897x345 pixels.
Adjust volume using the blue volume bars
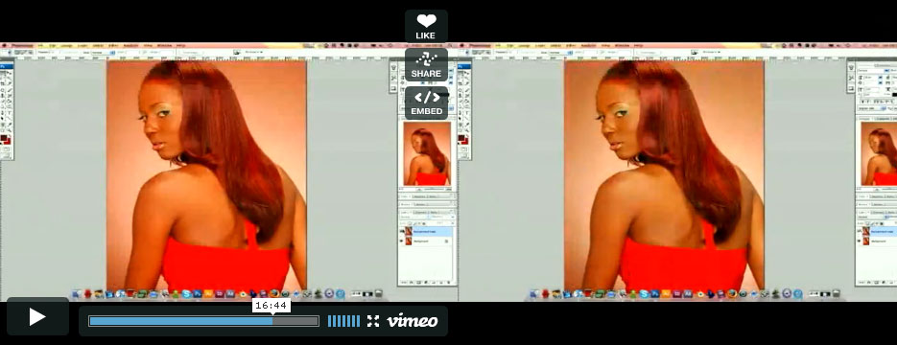(x=343, y=321)
